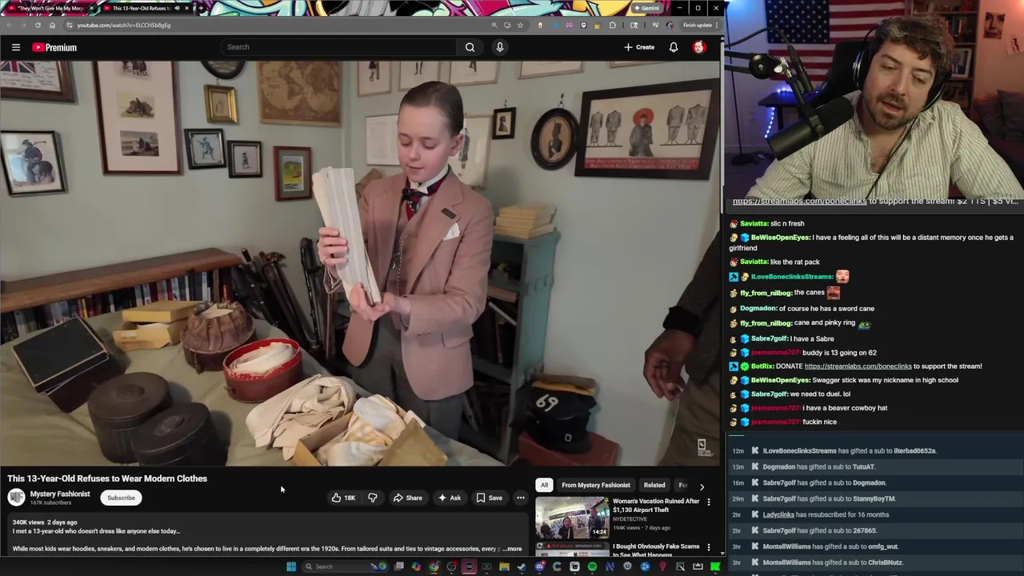The width and height of the screenshot is (1024, 576).
Task: Open options for 'Fake Scams' video
Action: point(708,548)
